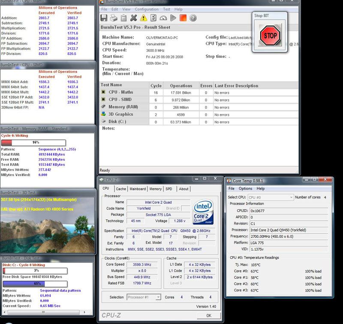Click the Save (floppy disk) toolbar icon
The image size is (343, 324).
(x=104, y=18)
